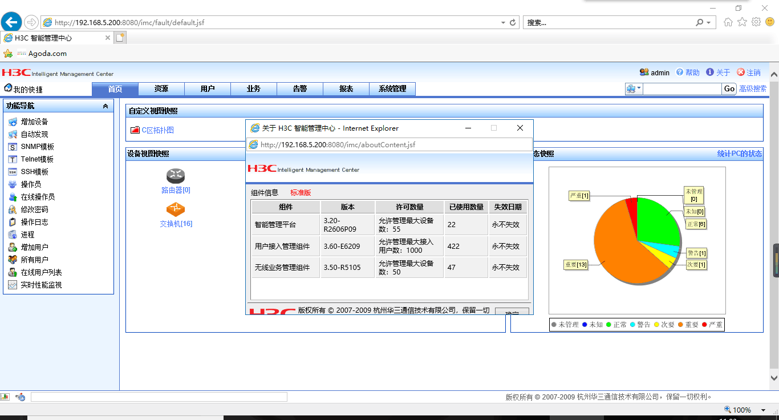Select the H3C 智能管理中心 browser tab
Image resolution: width=779 pixels, height=420 pixels.
(57, 38)
